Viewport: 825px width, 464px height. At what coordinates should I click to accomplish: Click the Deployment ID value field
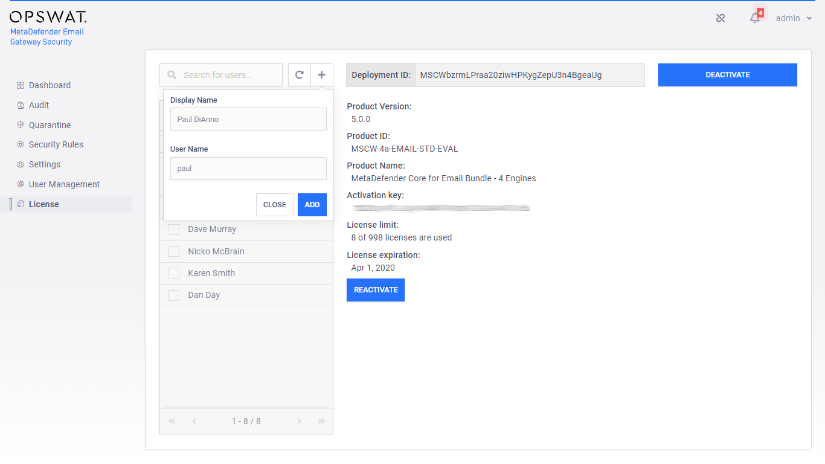pos(530,75)
